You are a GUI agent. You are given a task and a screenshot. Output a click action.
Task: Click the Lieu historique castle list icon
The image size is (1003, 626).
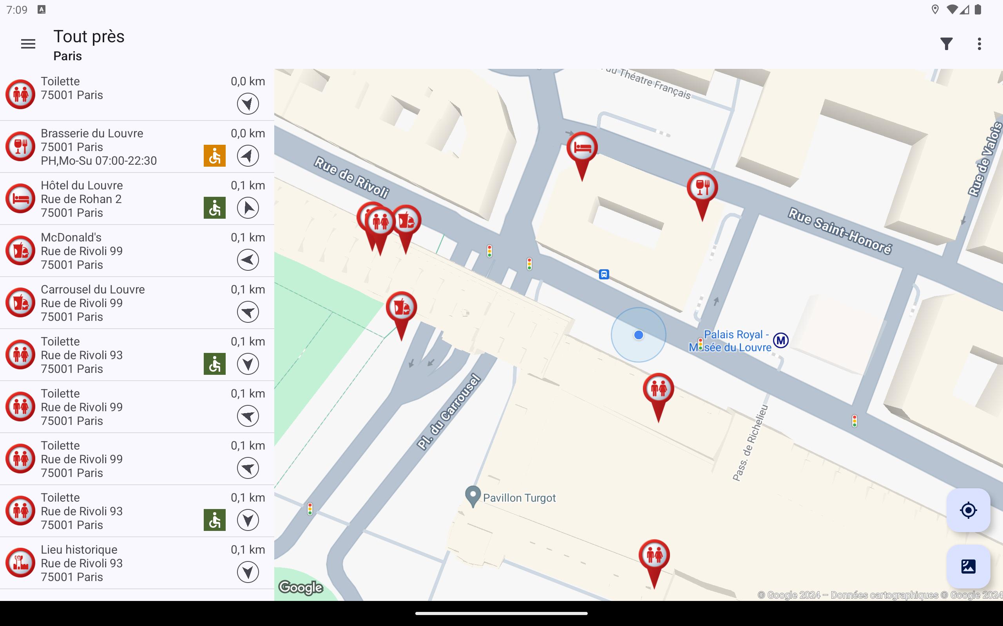(x=20, y=563)
